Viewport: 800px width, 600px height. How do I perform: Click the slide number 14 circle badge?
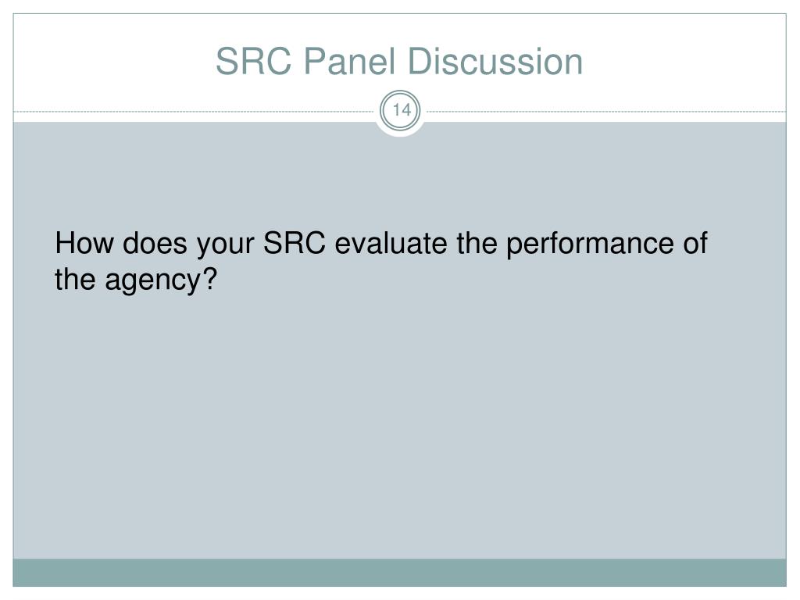click(401, 110)
